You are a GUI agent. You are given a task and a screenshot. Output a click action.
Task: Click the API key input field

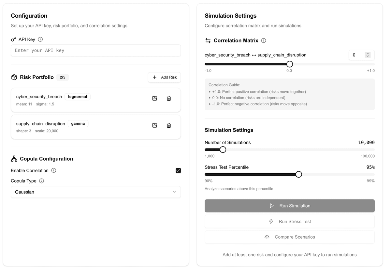96,51
